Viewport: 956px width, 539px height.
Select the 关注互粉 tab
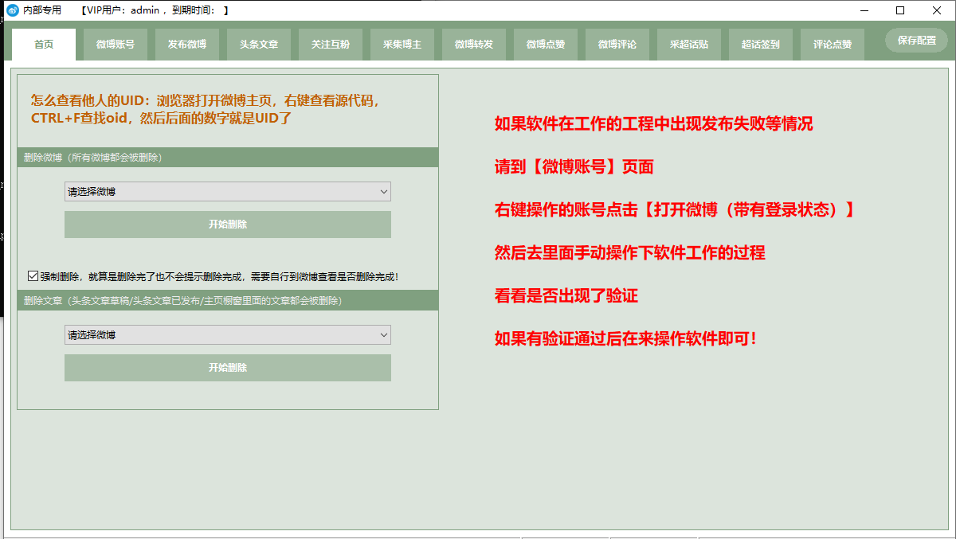point(330,45)
